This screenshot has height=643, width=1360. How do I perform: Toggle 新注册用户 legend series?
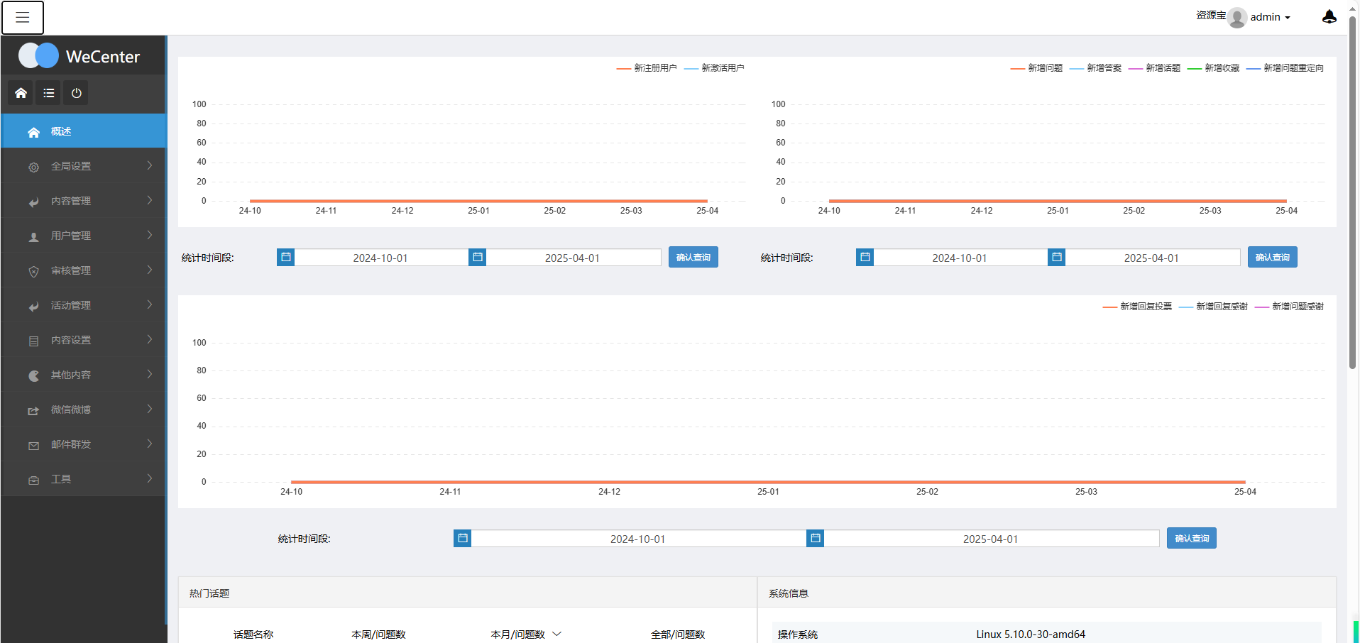(x=647, y=68)
